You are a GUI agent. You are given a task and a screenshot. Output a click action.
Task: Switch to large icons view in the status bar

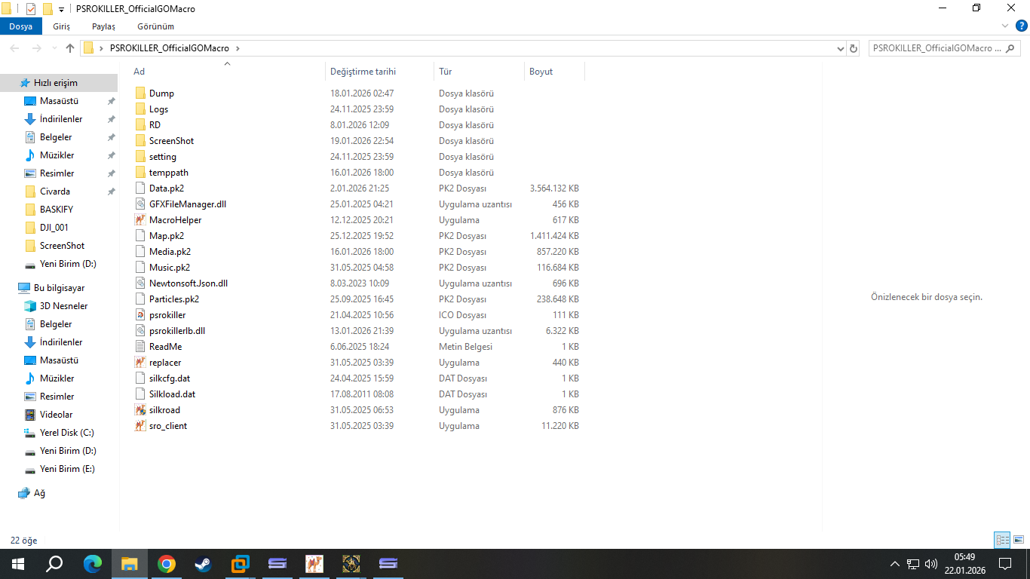(x=1019, y=540)
